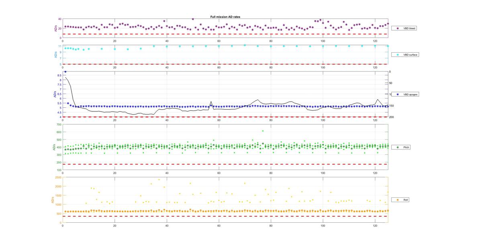Click the AD/s label of Pitch plot

(x=54, y=148)
